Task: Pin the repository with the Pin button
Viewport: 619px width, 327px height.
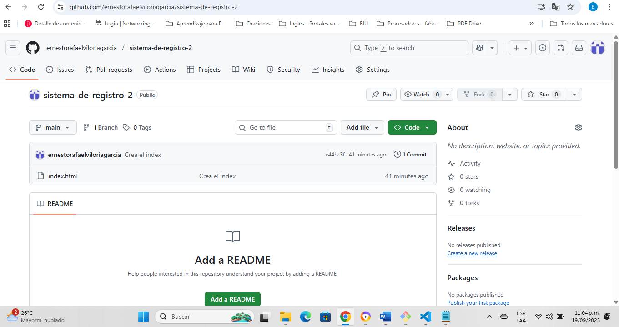Action: (x=381, y=94)
